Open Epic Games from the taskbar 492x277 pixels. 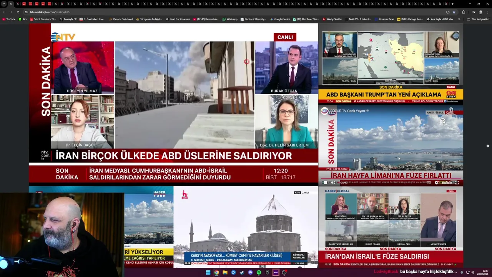point(267,272)
